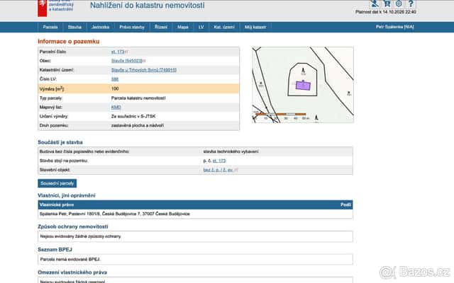Click the logged-in user Petr Spálenka name
This screenshot has height=283, width=454.
pos(394,27)
